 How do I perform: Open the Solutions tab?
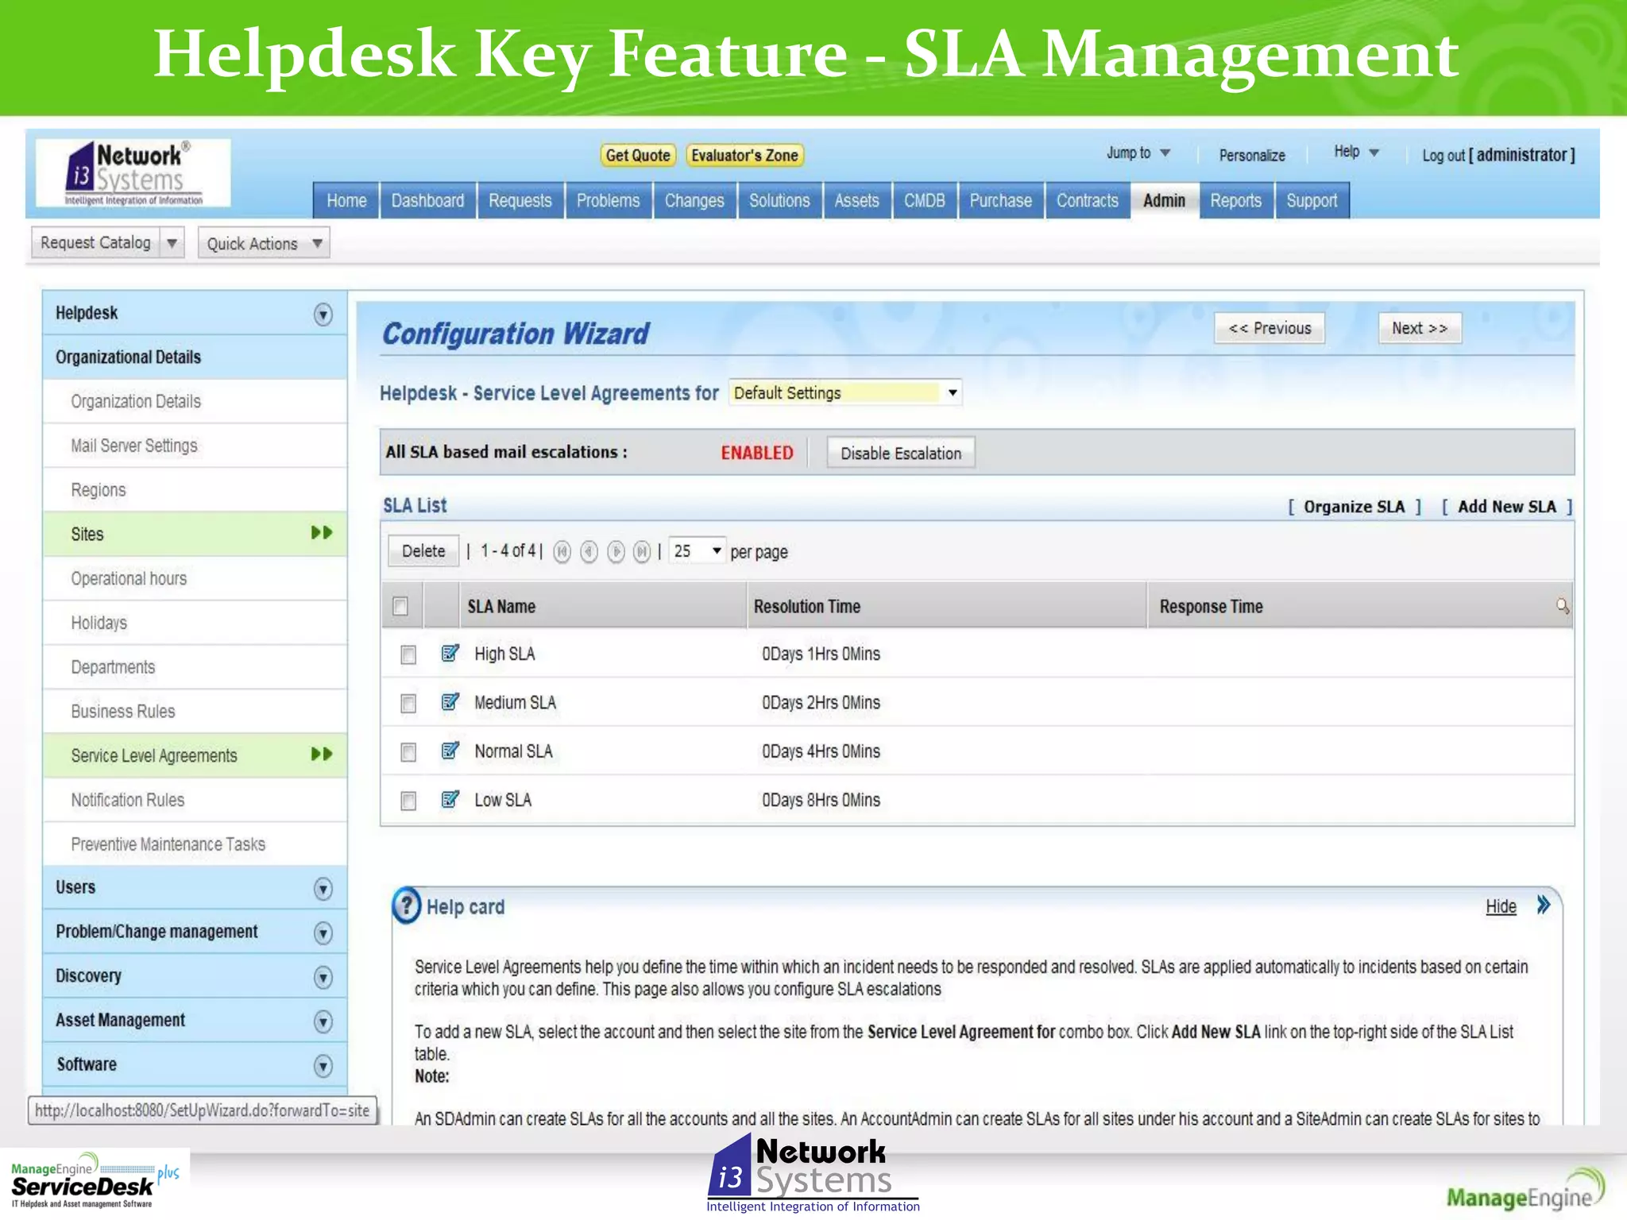click(x=779, y=200)
